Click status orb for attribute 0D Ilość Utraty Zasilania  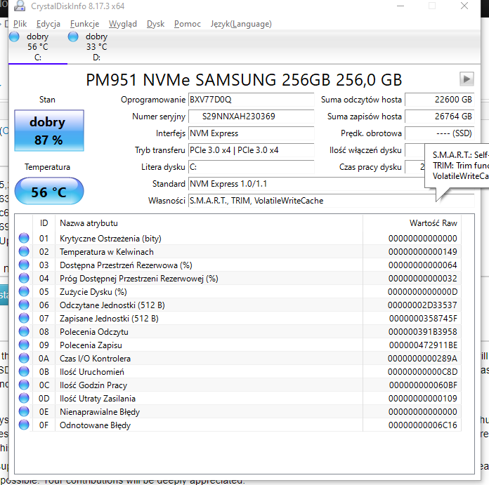pyautogui.click(x=24, y=399)
